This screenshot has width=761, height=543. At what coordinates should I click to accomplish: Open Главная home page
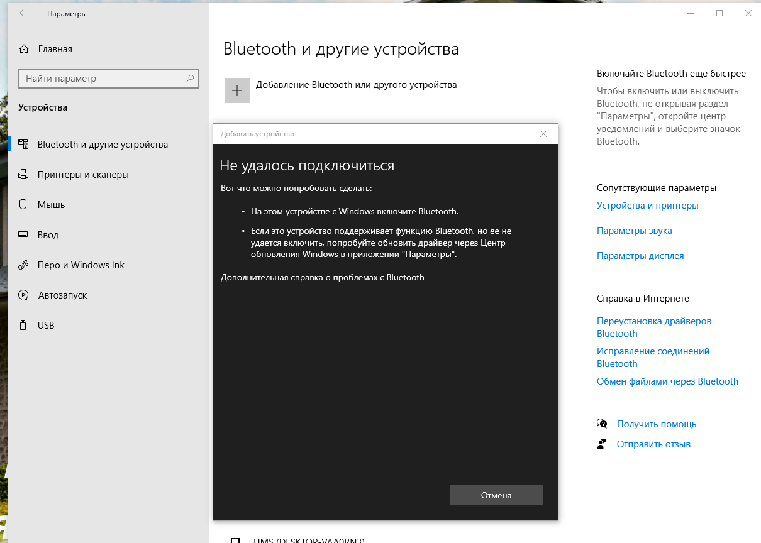click(55, 49)
